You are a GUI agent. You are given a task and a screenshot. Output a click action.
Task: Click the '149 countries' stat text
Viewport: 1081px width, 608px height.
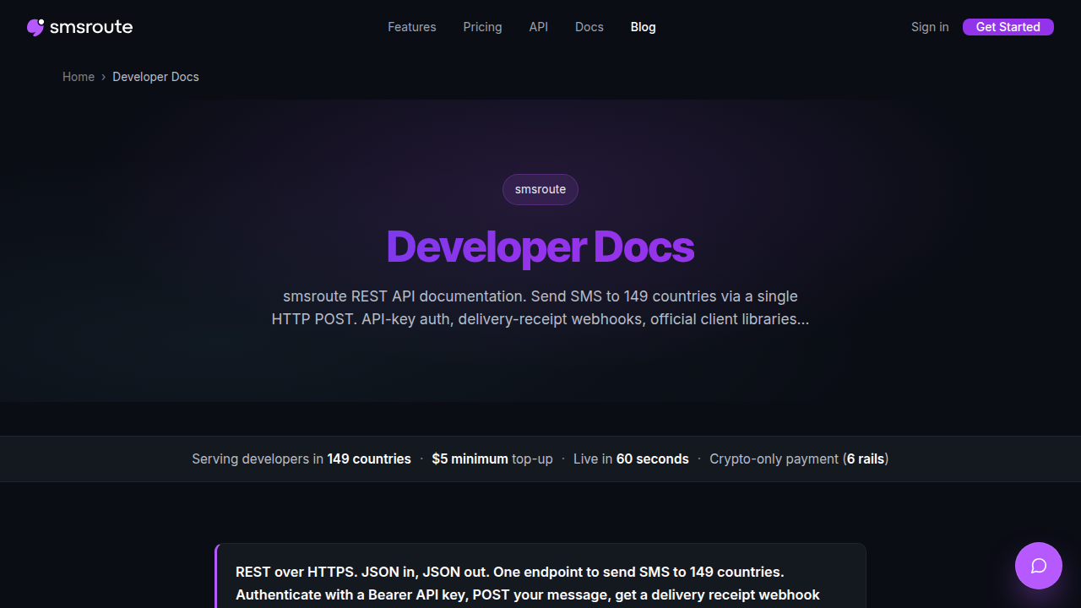(369, 459)
